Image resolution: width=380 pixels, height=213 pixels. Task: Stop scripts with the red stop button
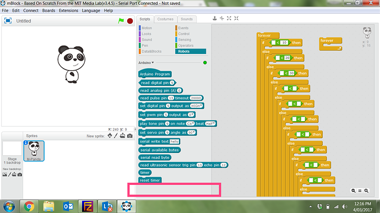tap(130, 21)
